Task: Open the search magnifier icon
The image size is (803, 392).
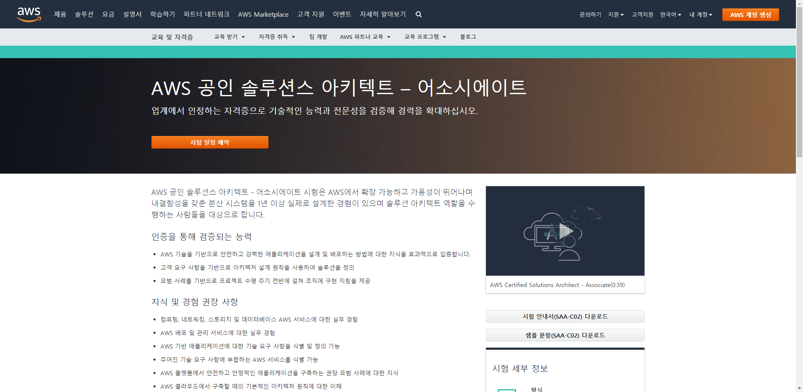Action: pos(419,14)
